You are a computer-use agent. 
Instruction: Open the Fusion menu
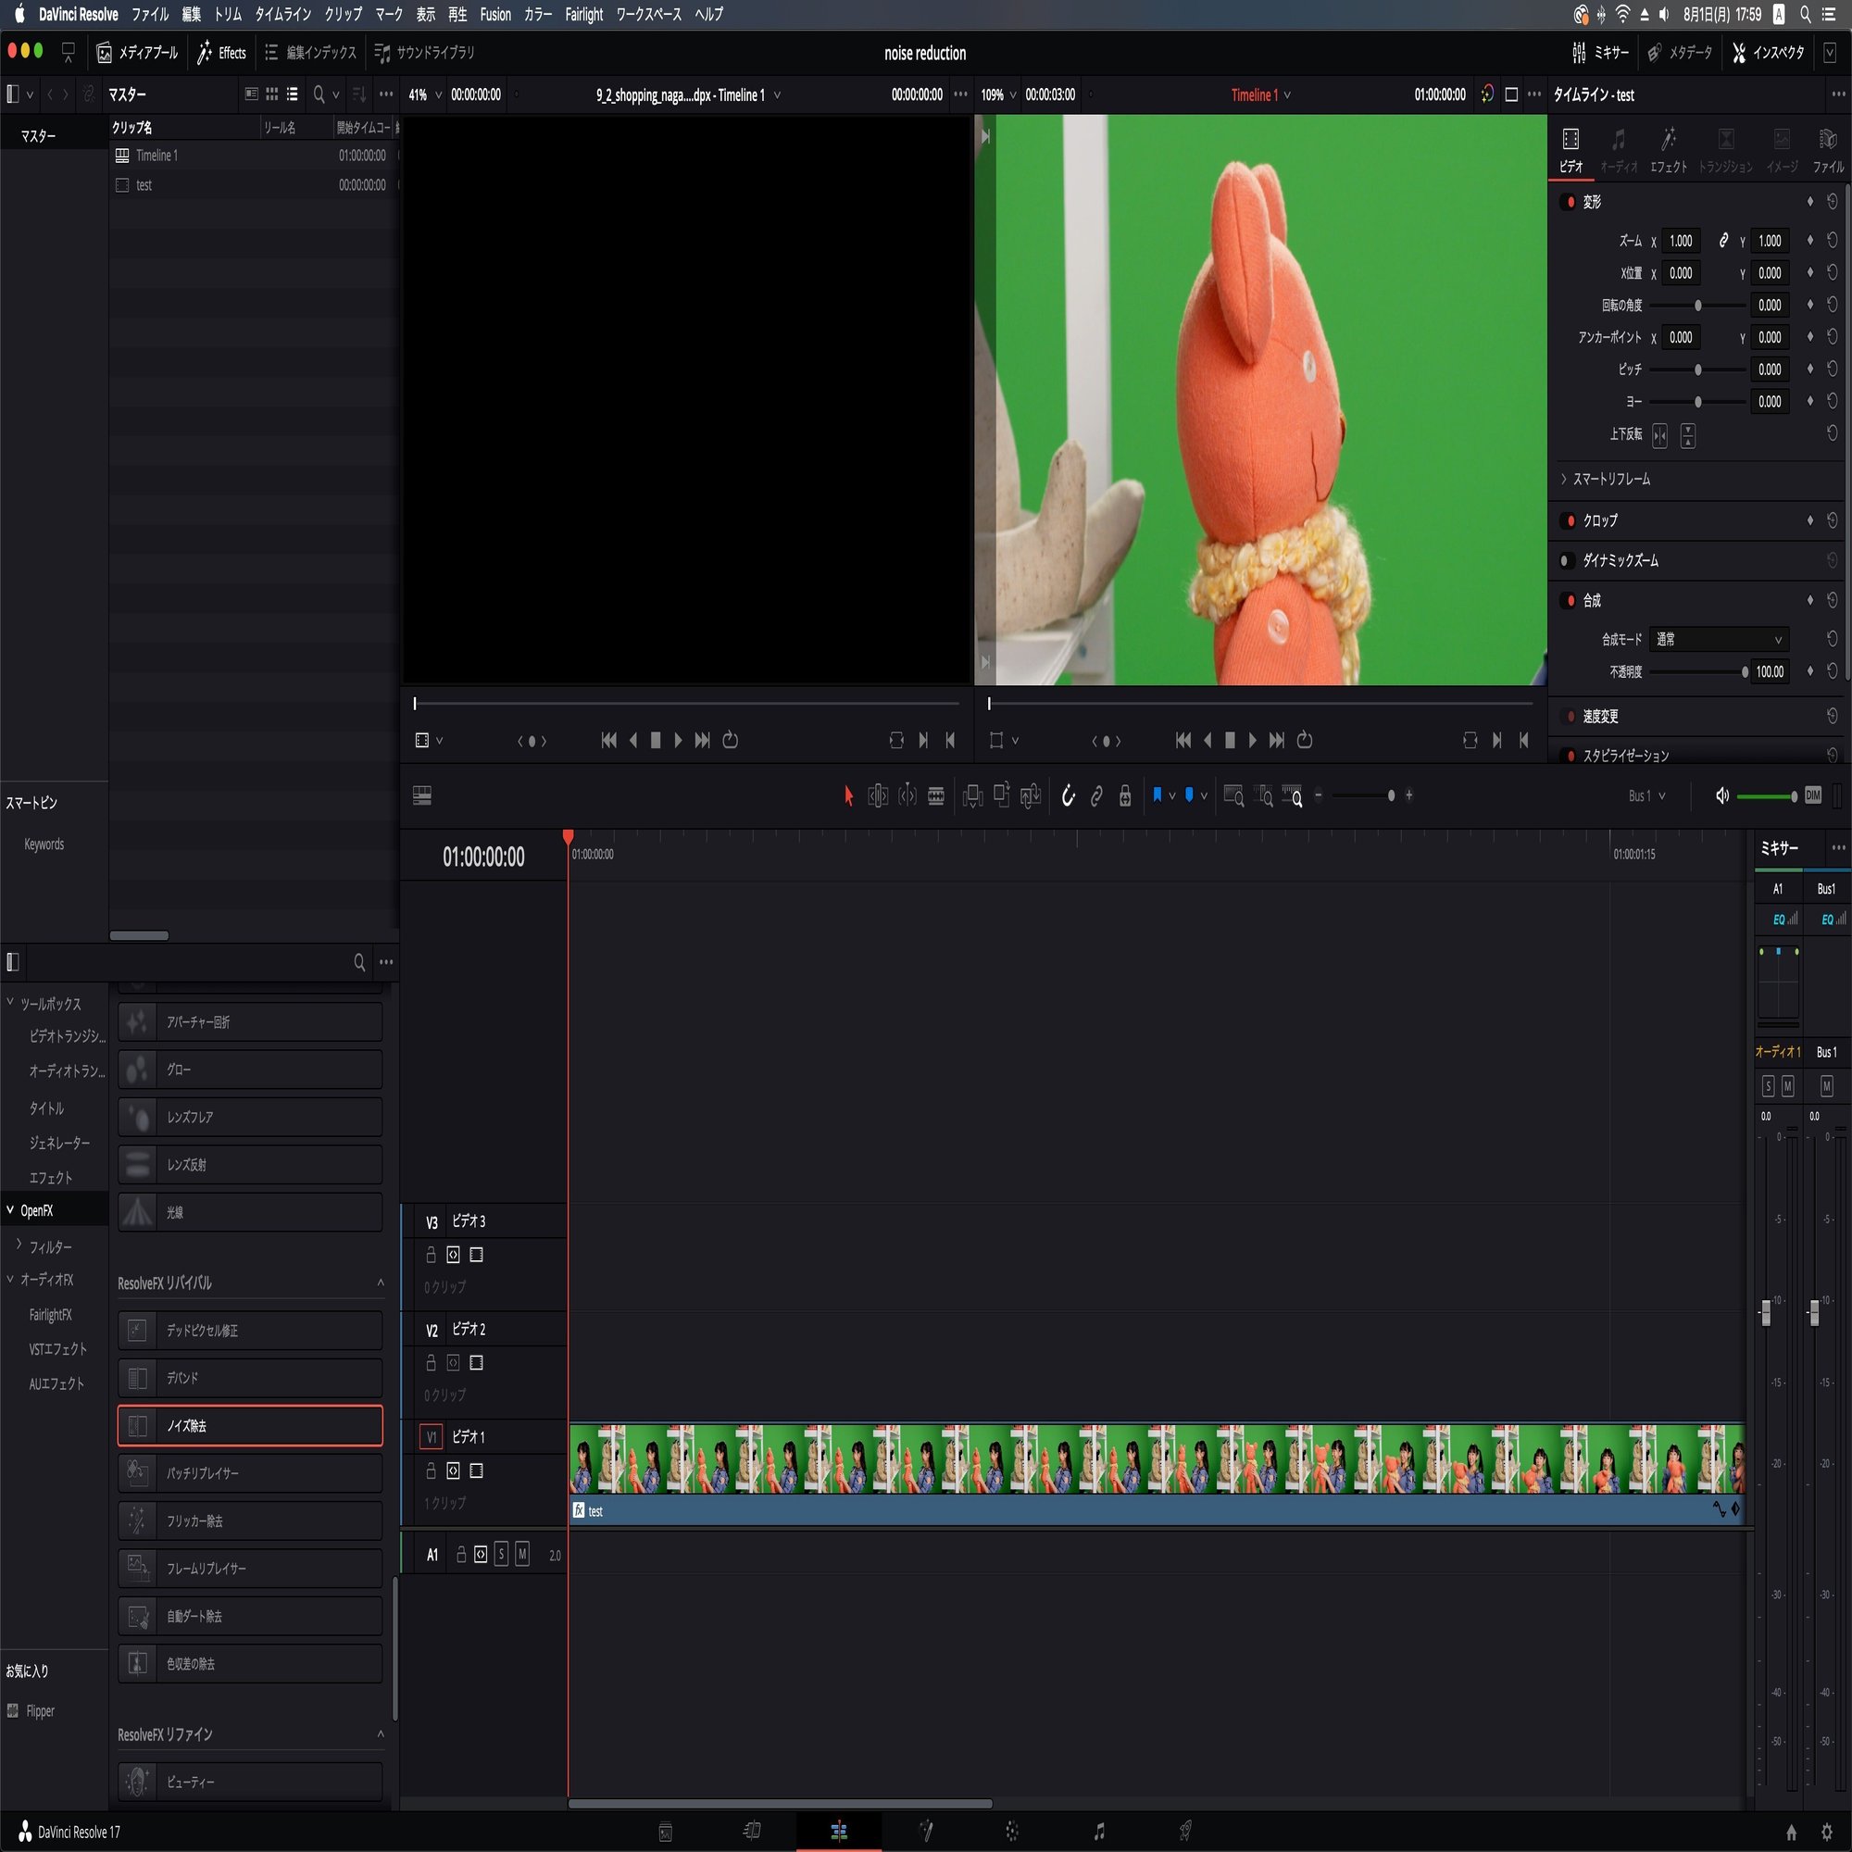click(x=494, y=15)
